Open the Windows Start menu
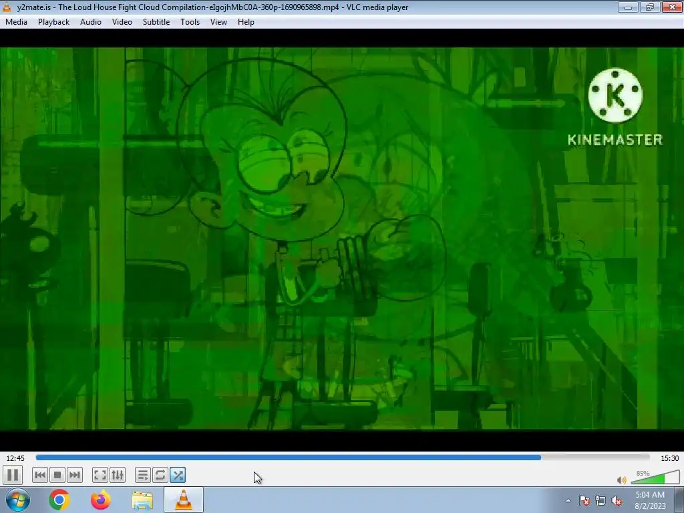The height and width of the screenshot is (513, 684). (17, 500)
